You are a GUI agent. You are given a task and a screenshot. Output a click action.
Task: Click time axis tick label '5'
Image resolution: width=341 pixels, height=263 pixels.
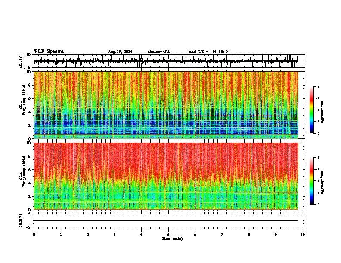(168, 235)
